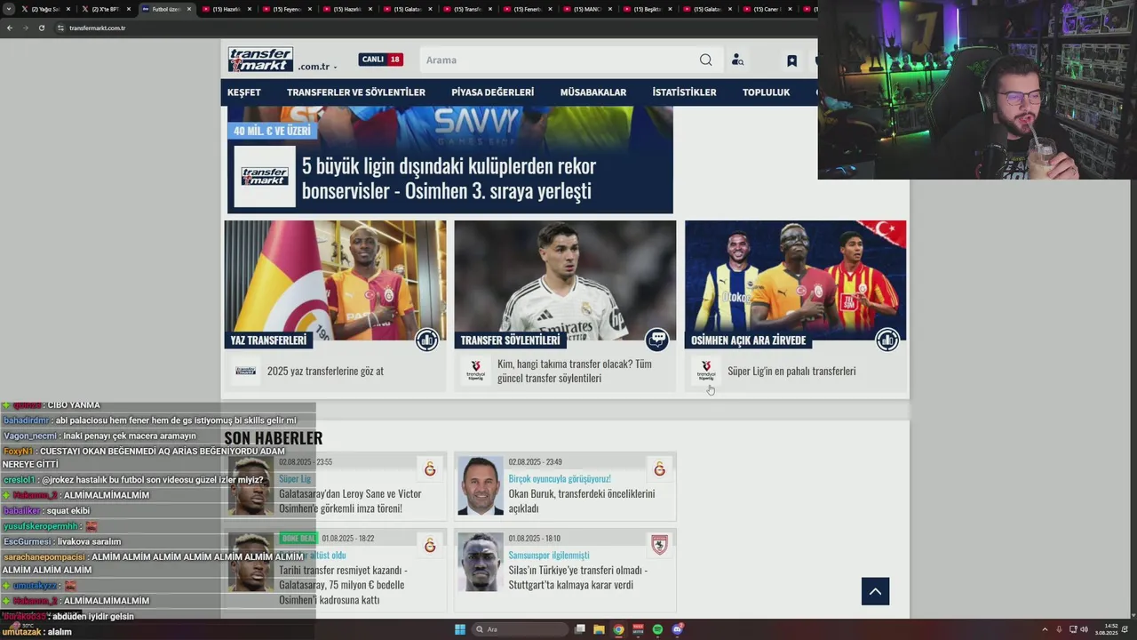Click the taskbar Ara search box
This screenshot has height=640, width=1137.
point(521,629)
